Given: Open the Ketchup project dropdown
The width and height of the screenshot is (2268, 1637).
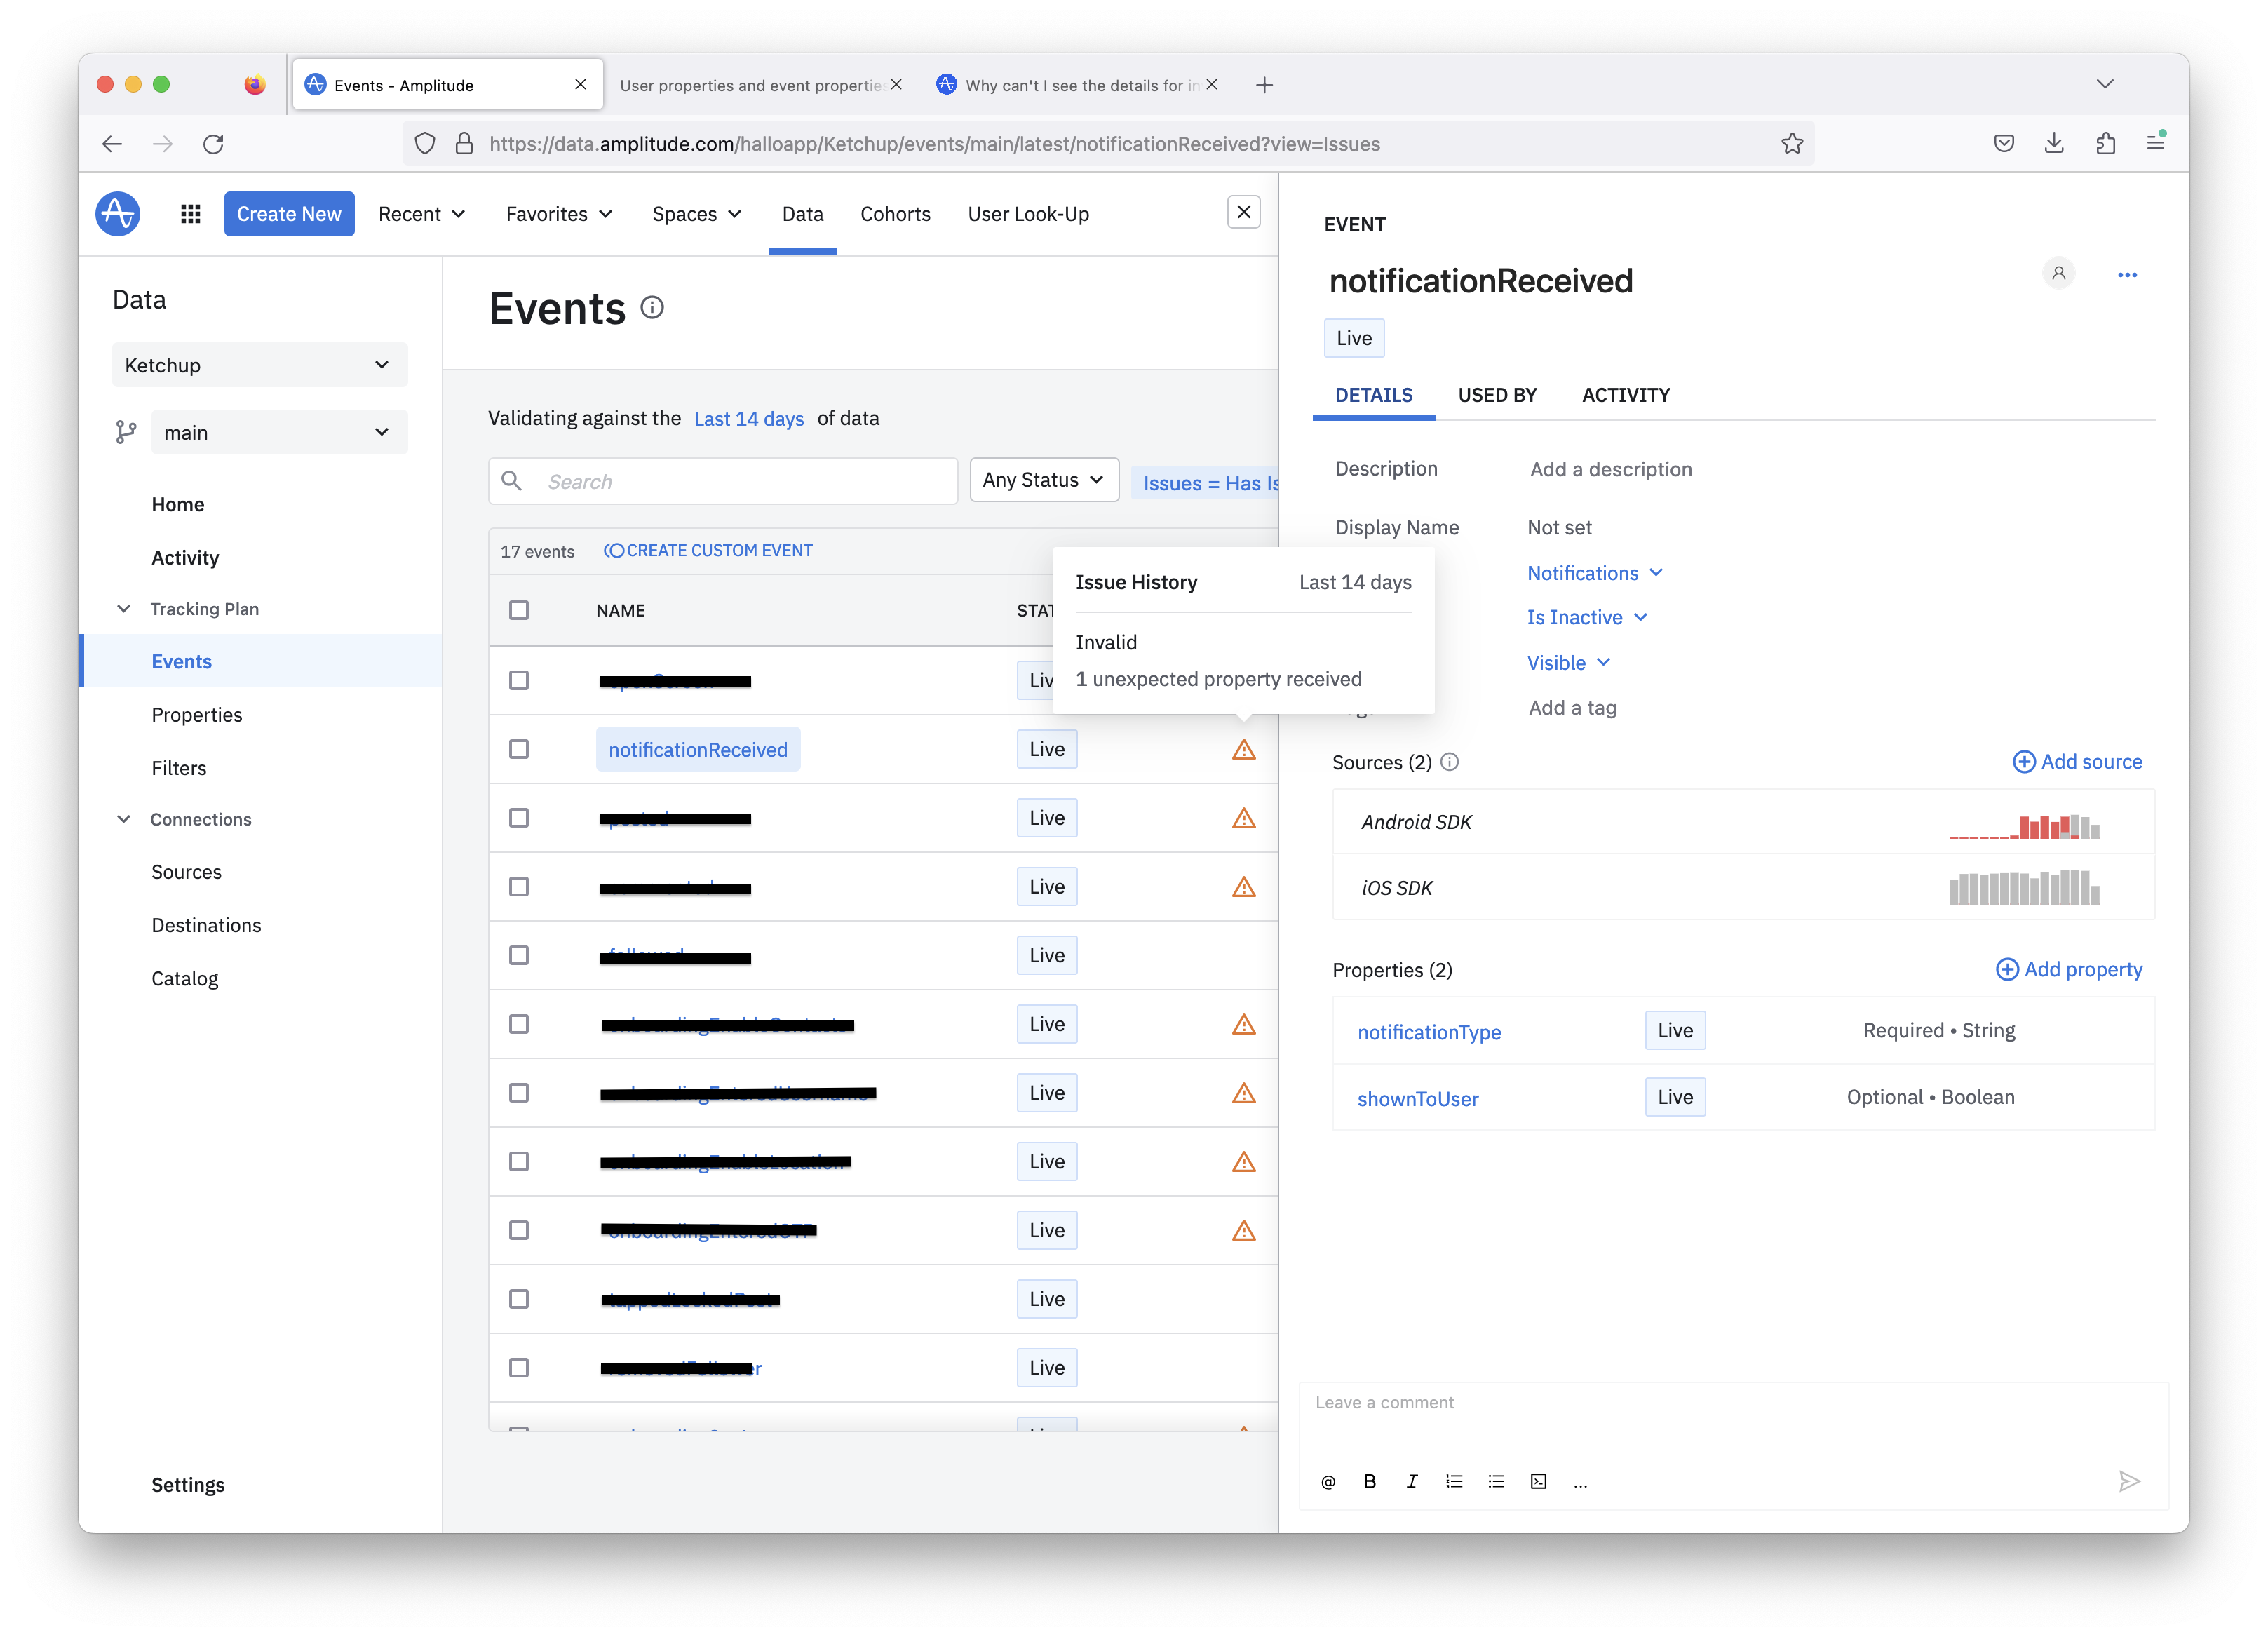Looking at the screenshot, I should (259, 365).
